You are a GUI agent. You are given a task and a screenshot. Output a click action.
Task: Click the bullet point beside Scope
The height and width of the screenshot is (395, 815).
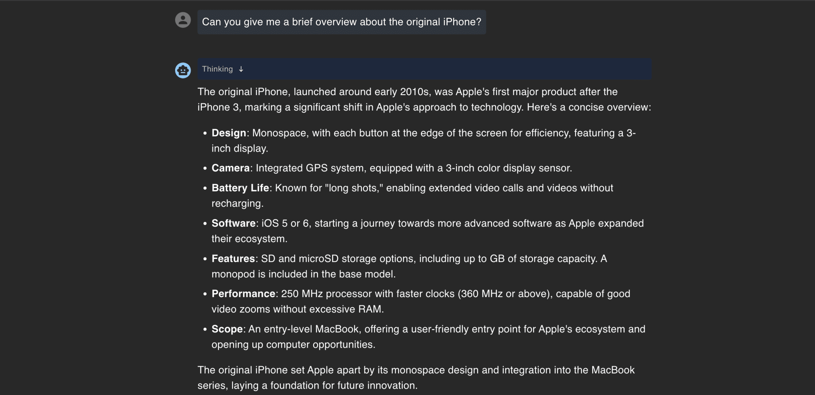pos(205,329)
